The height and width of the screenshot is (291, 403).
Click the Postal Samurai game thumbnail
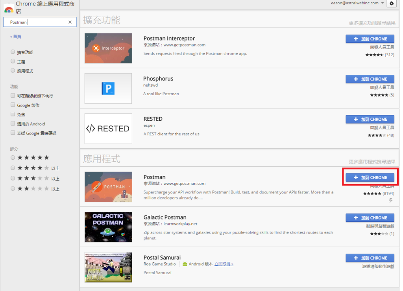click(108, 267)
